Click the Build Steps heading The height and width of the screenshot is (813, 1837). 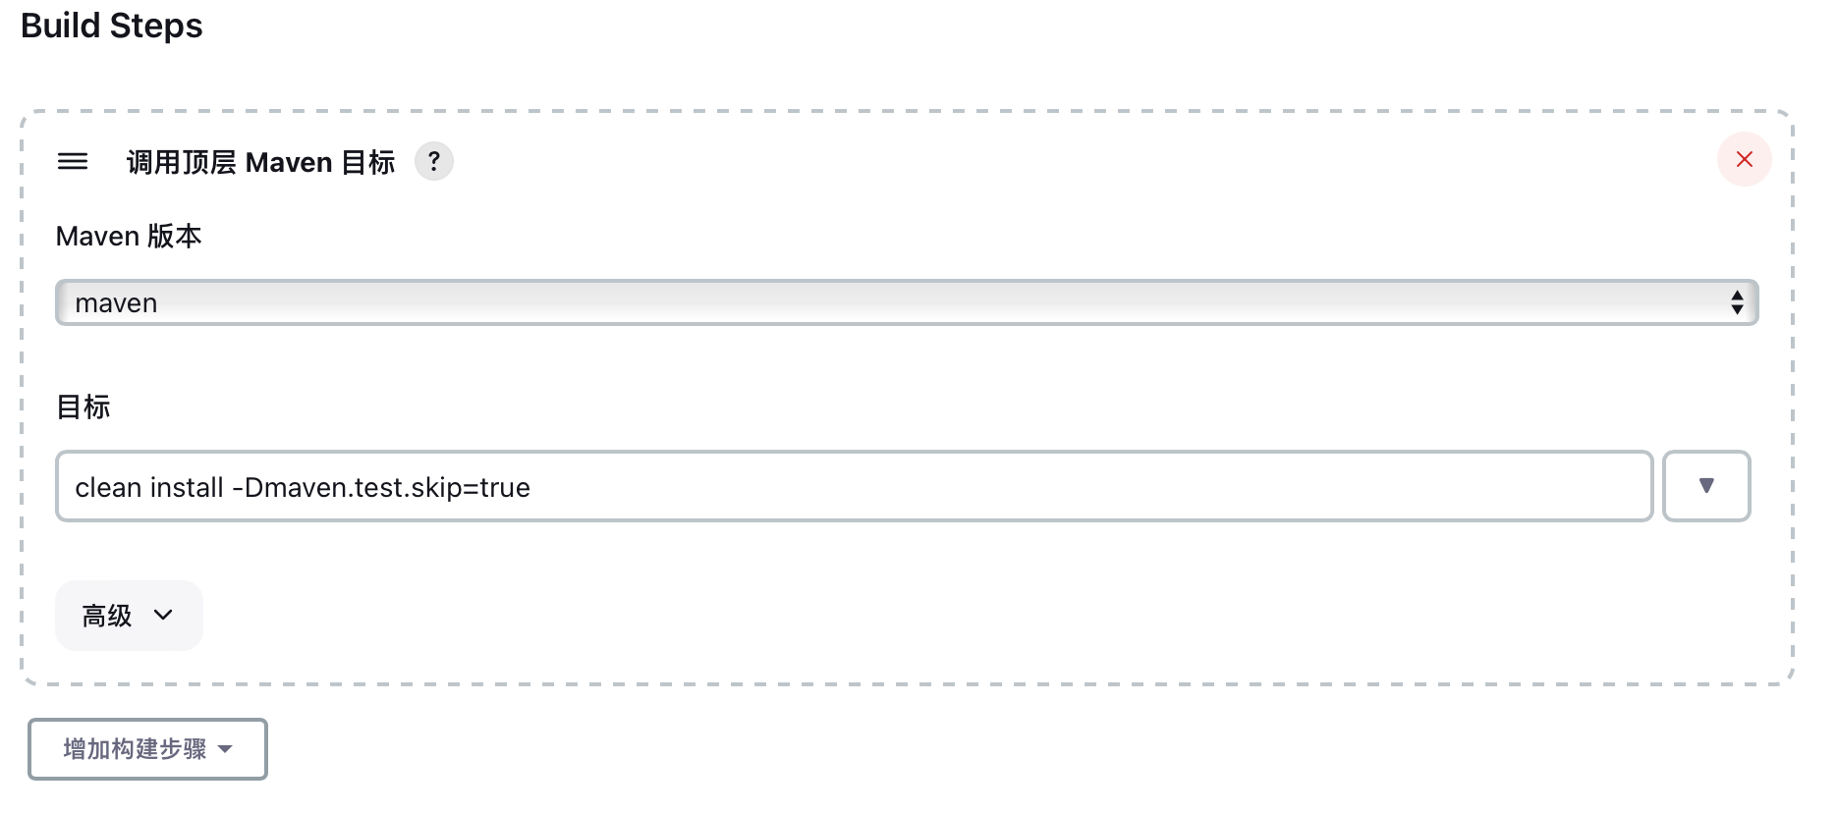[112, 26]
